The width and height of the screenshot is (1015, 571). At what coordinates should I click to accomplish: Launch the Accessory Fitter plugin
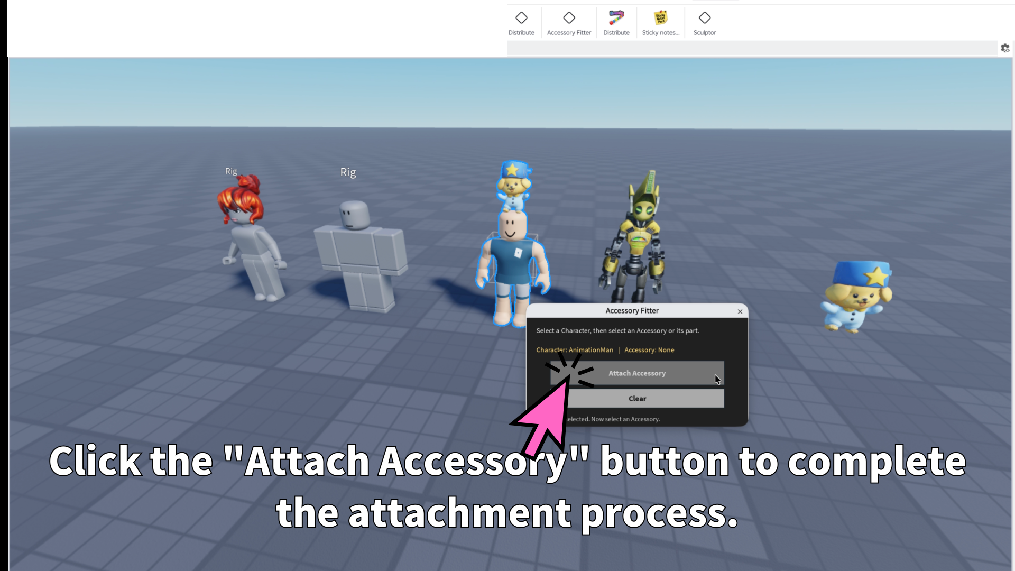[x=569, y=23]
